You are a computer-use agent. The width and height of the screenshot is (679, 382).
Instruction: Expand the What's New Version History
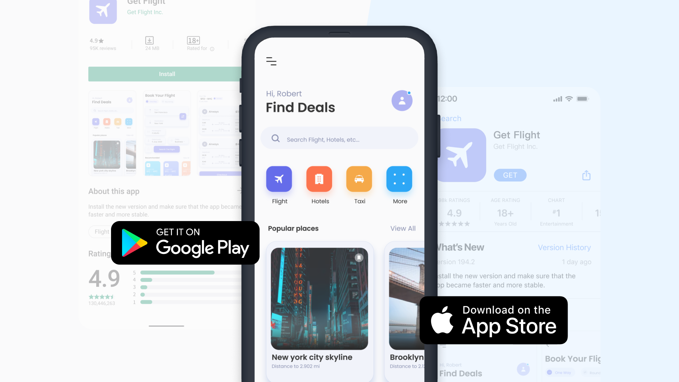click(x=564, y=247)
